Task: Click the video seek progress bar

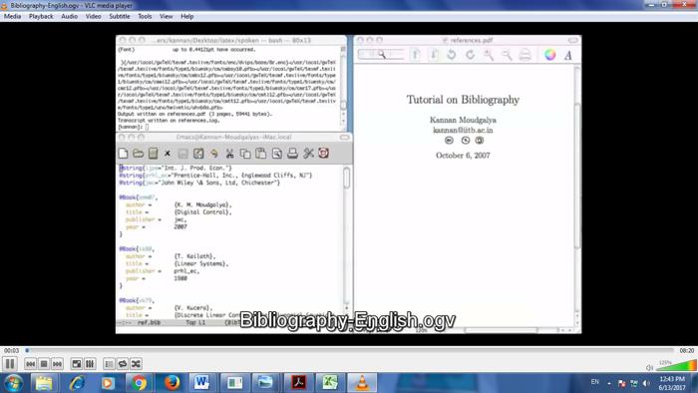Action: pyautogui.click(x=349, y=351)
